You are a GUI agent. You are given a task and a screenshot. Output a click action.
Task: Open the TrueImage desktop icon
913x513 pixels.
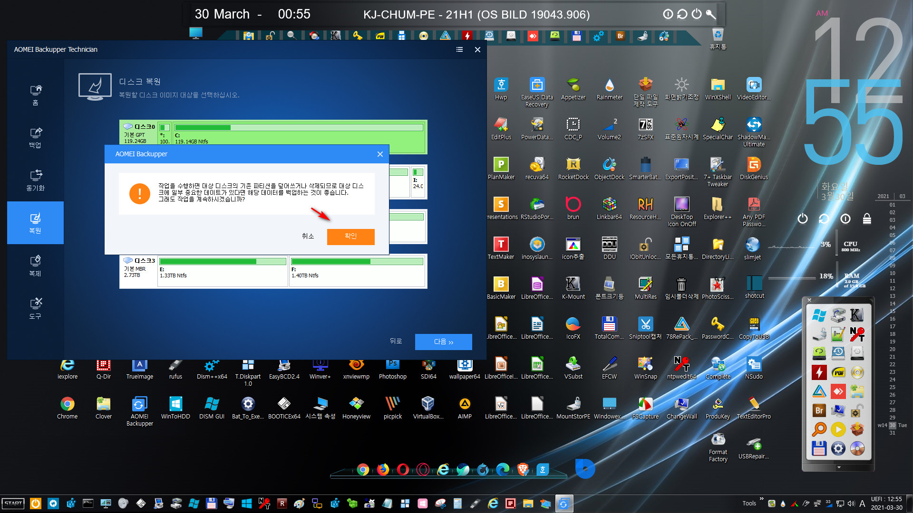[x=139, y=368]
